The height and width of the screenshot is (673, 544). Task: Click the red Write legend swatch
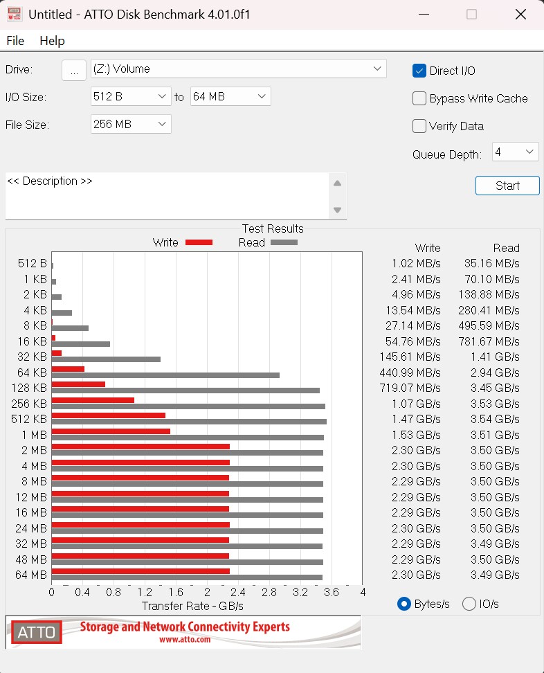tap(199, 242)
